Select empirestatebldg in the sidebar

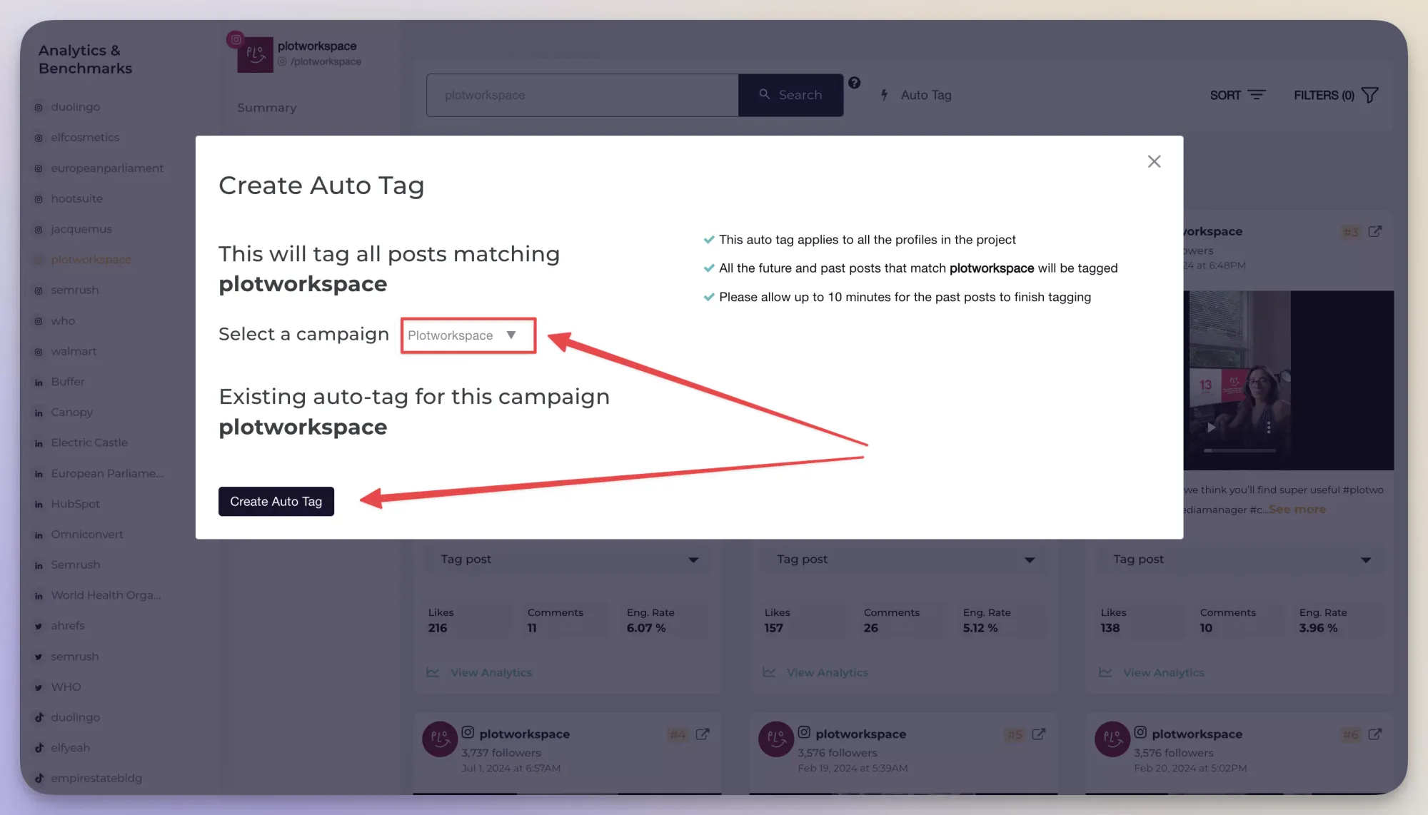point(96,779)
